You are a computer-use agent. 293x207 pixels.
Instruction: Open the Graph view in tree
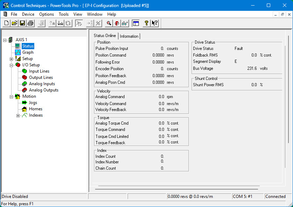coord(28,52)
